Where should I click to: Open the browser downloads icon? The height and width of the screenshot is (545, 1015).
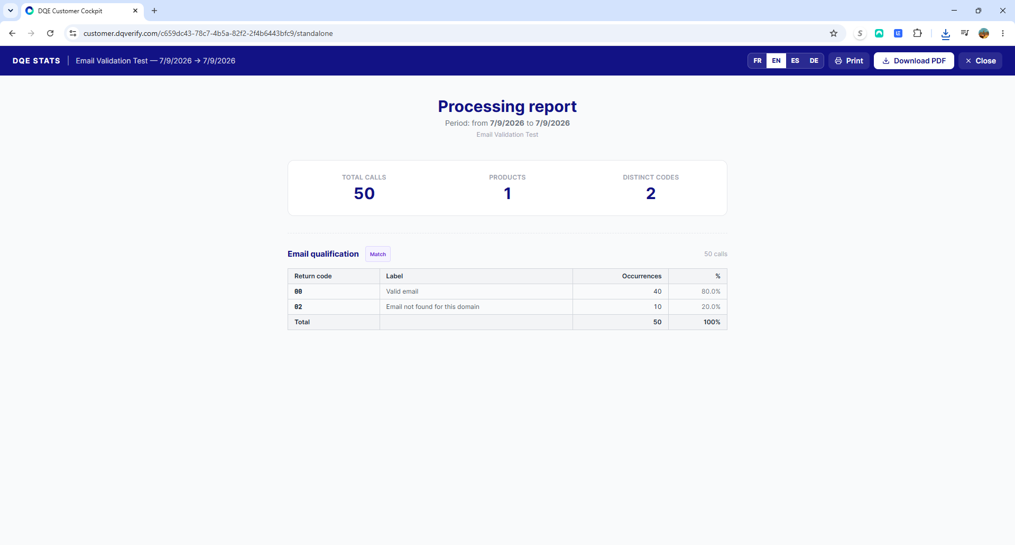[946, 33]
